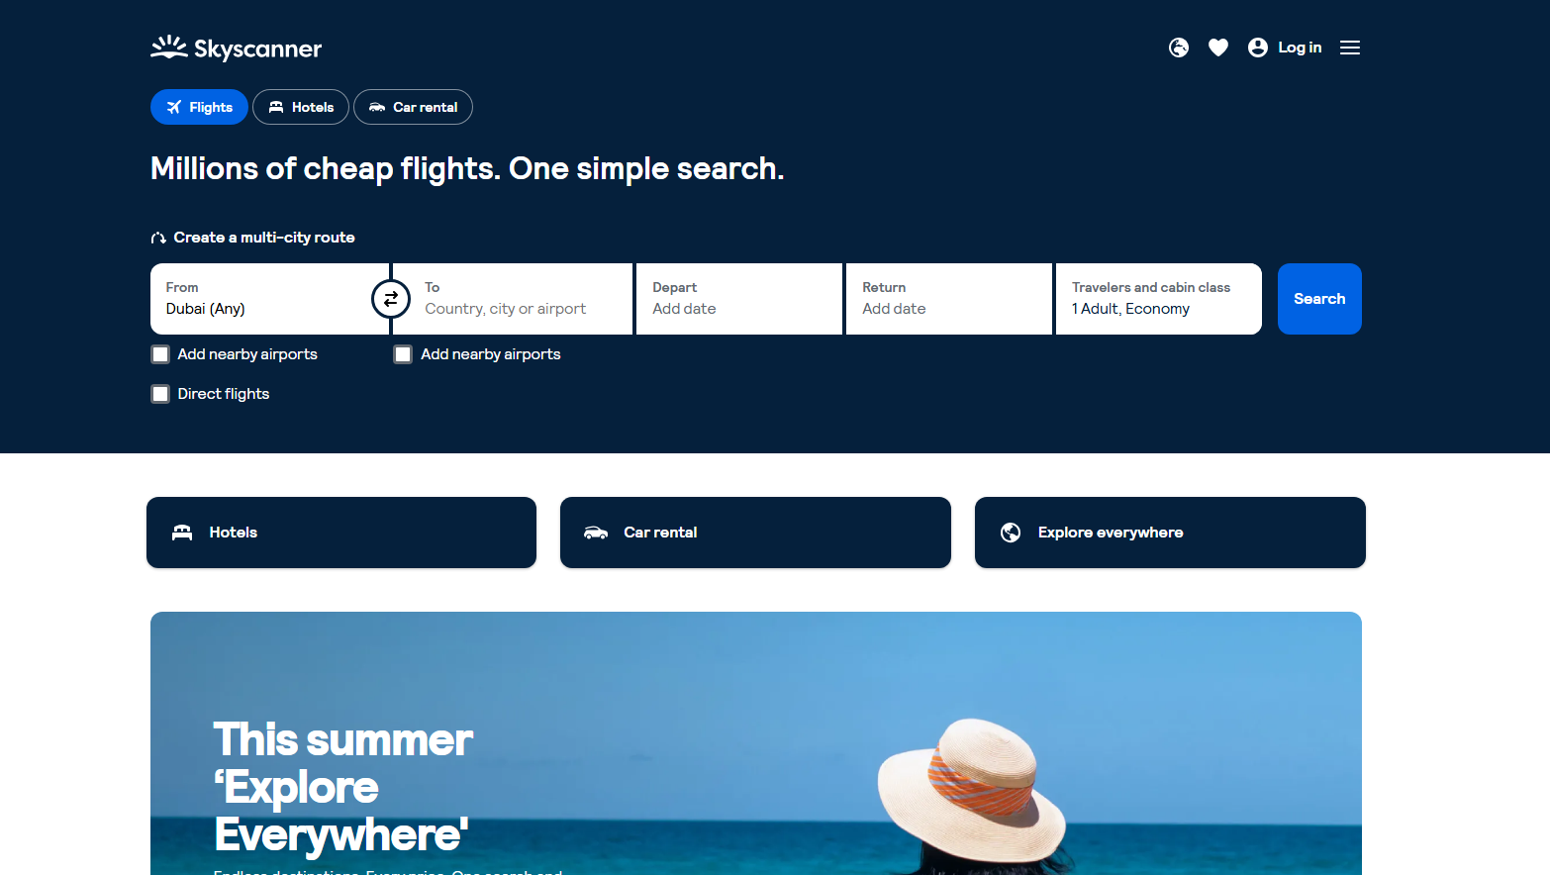Enable nearby airports for destination

pos(403,354)
